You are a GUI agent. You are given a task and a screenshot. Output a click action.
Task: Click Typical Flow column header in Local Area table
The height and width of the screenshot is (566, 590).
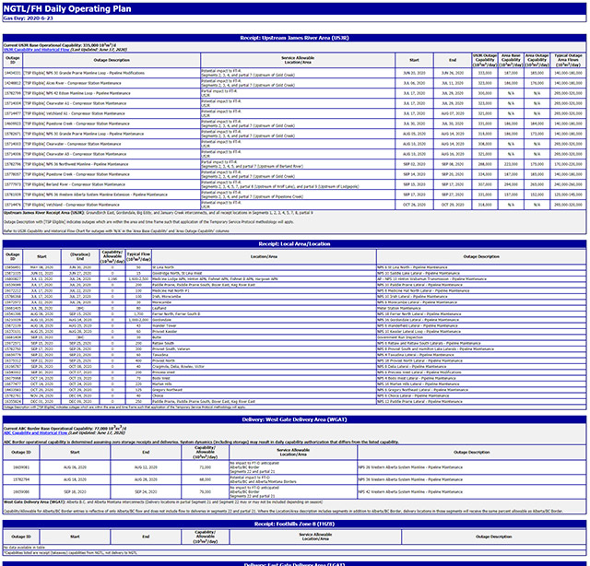click(x=138, y=256)
